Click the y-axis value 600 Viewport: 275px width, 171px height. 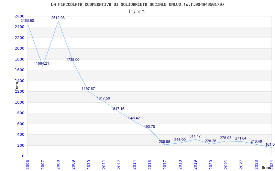[x=21, y=124]
